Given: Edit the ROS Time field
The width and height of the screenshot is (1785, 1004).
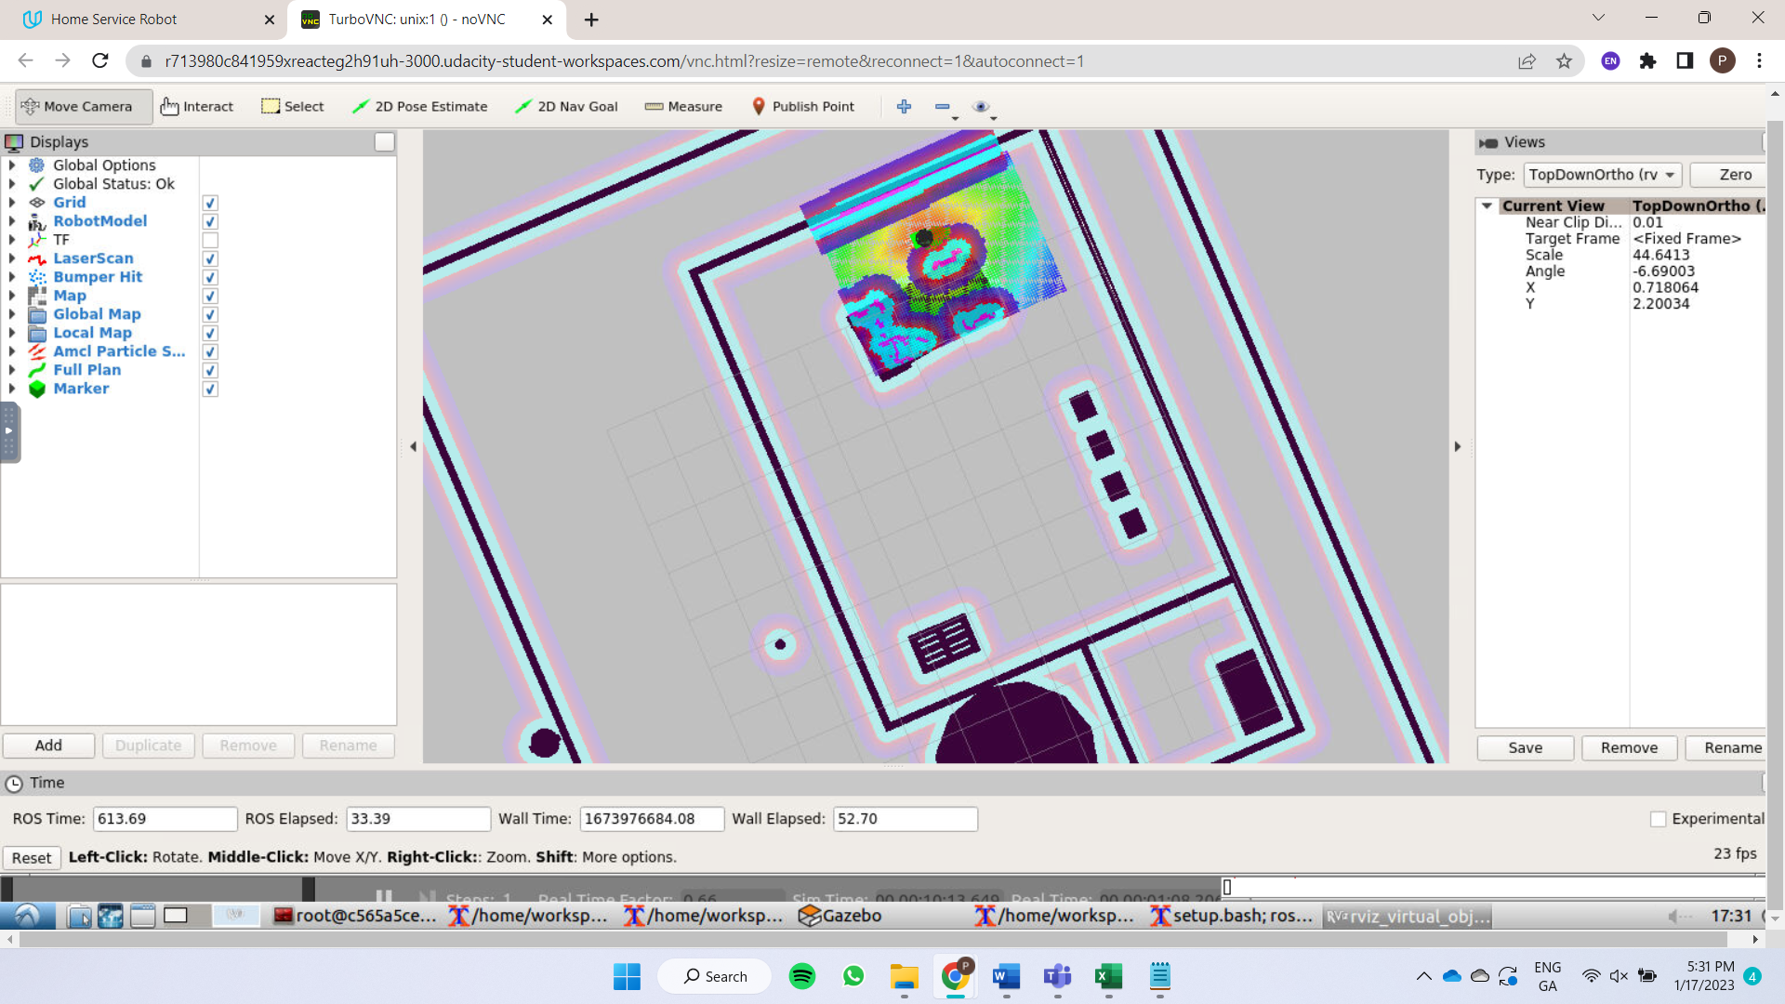Looking at the screenshot, I should [165, 818].
